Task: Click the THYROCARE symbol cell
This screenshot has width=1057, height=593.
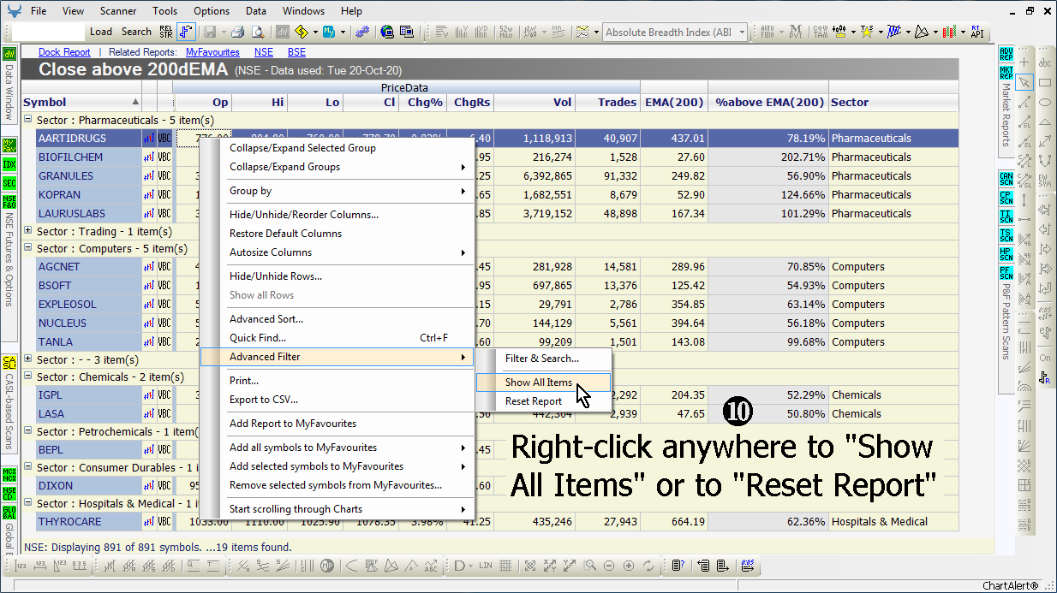Action: tap(88, 522)
